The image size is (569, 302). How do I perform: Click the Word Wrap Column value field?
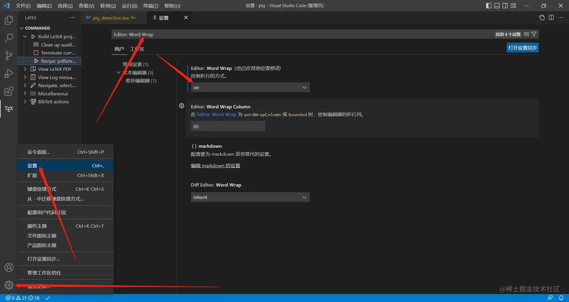(228, 127)
